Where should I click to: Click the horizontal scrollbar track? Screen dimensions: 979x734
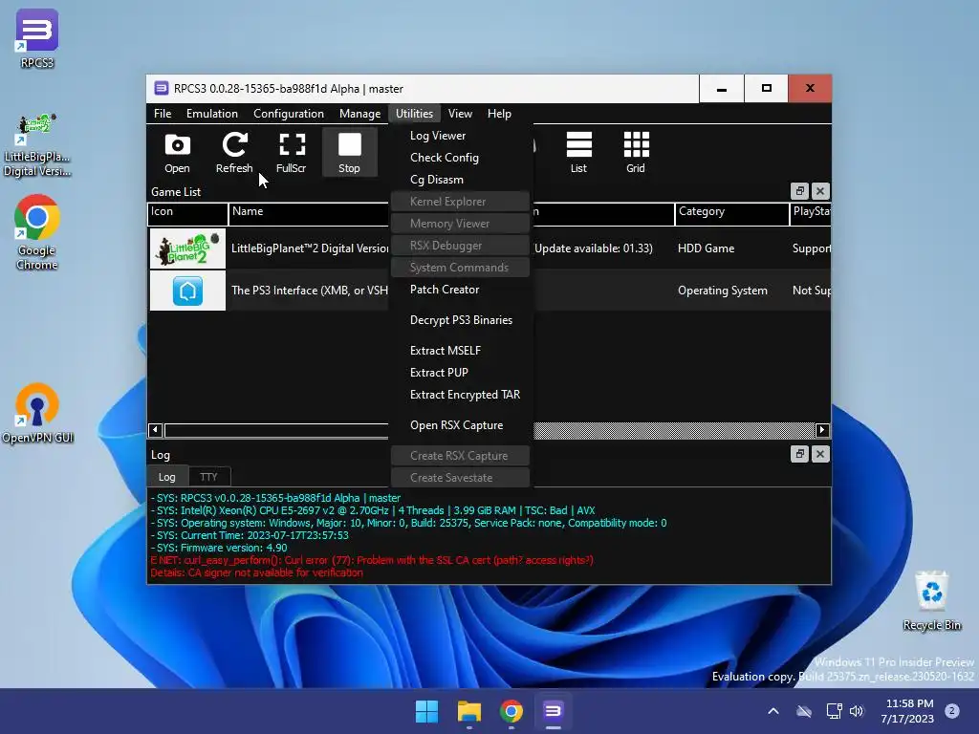pyautogui.click(x=674, y=430)
